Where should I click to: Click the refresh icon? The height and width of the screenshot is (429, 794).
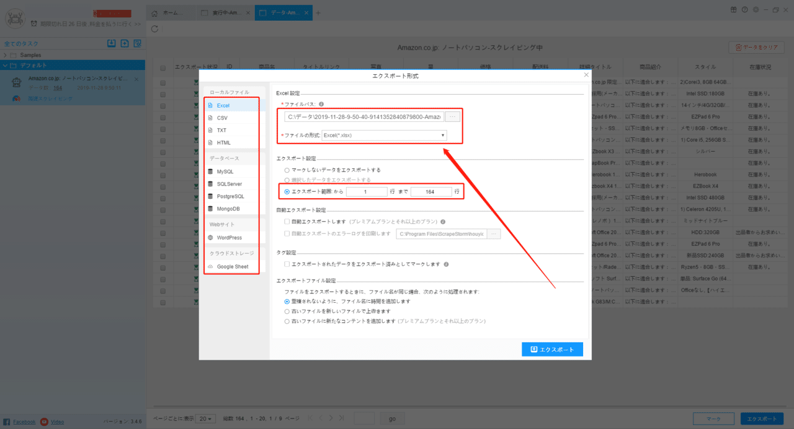coord(154,28)
